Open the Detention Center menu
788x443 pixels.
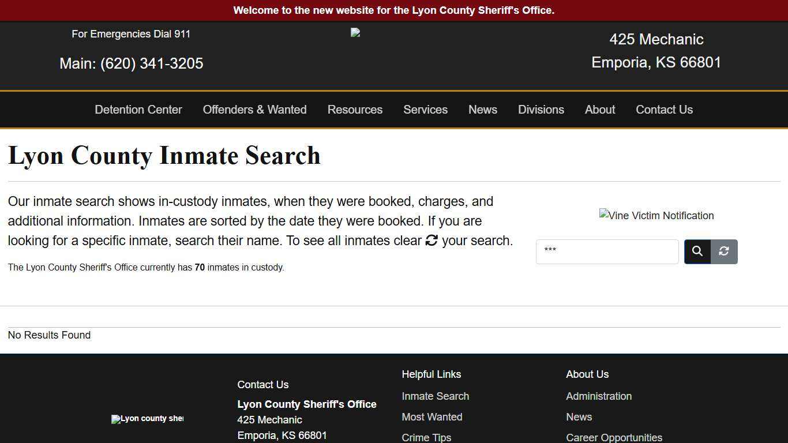pos(138,110)
